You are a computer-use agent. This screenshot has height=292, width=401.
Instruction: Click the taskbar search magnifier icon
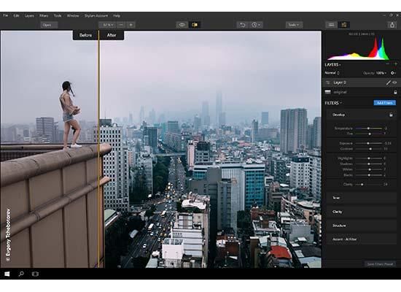[21, 274]
